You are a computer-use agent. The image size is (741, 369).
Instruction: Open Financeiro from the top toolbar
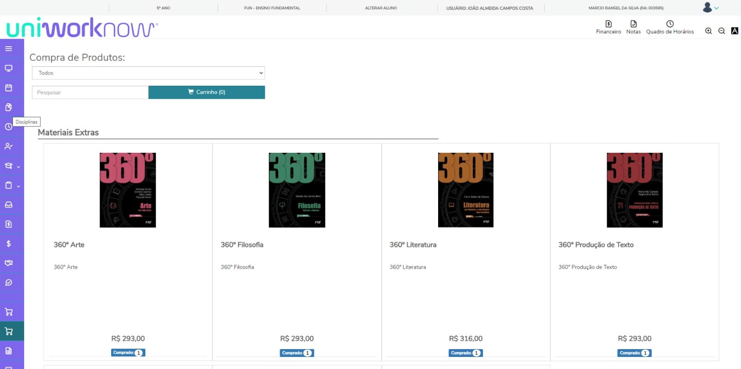609,27
